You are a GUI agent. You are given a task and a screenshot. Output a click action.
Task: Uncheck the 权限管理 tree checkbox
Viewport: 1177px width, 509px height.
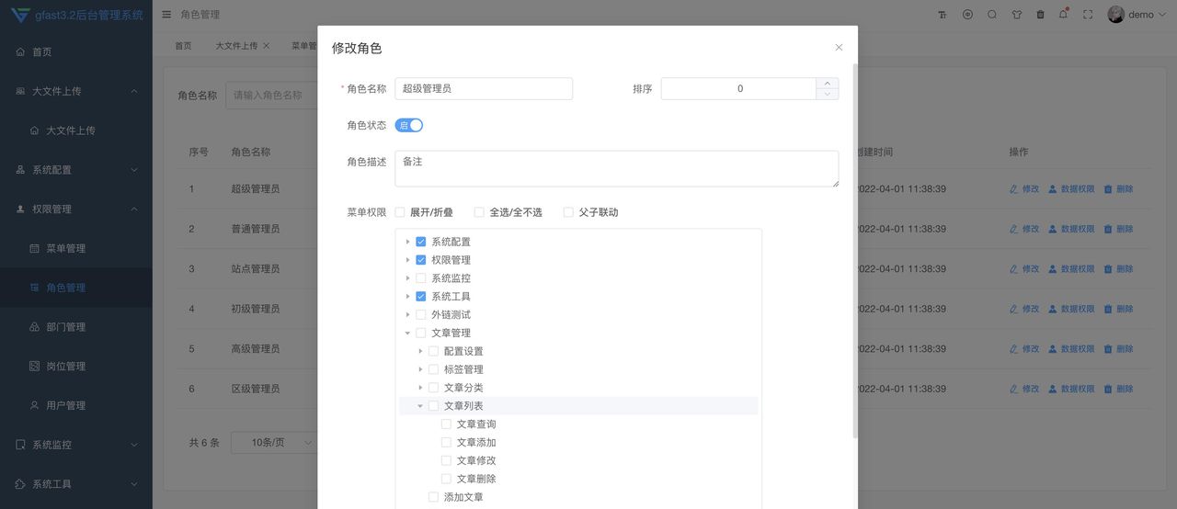point(421,260)
